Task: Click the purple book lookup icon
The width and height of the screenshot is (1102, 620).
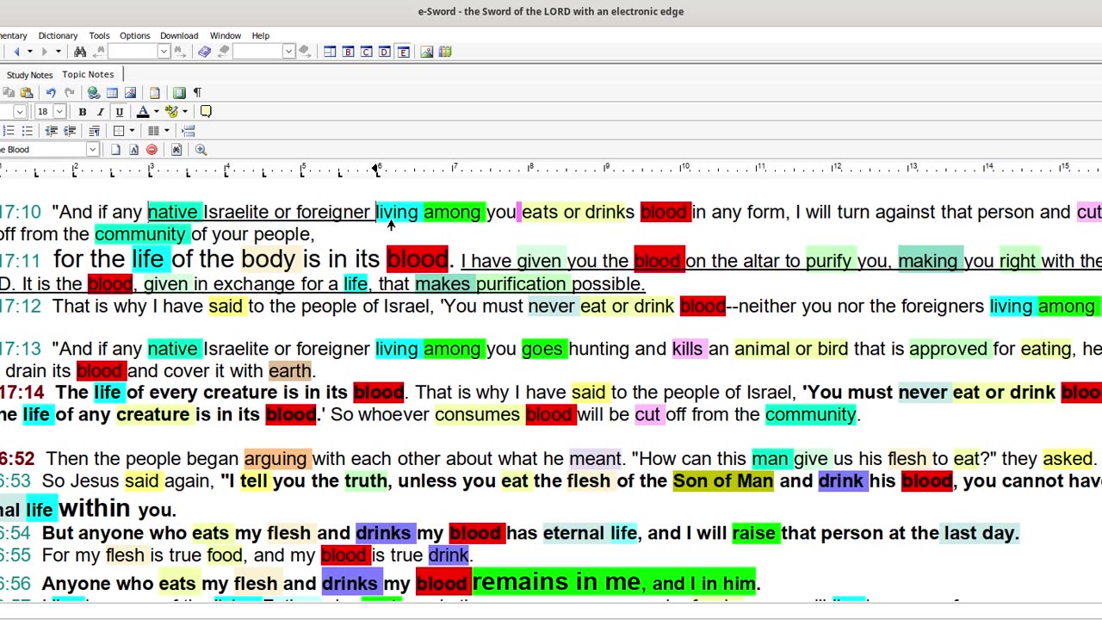Action: coord(204,52)
